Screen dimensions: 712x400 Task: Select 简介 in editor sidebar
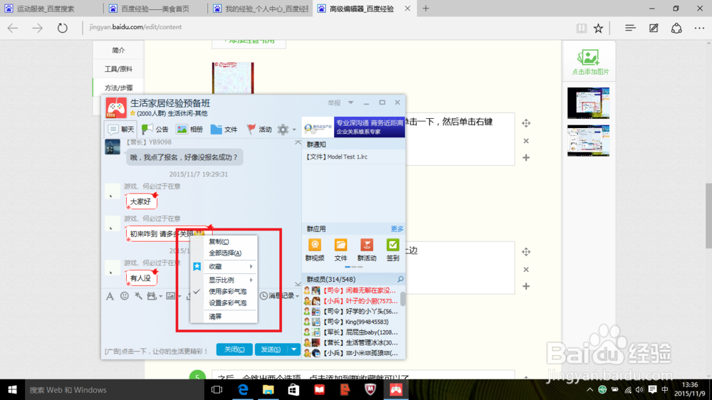click(x=118, y=51)
